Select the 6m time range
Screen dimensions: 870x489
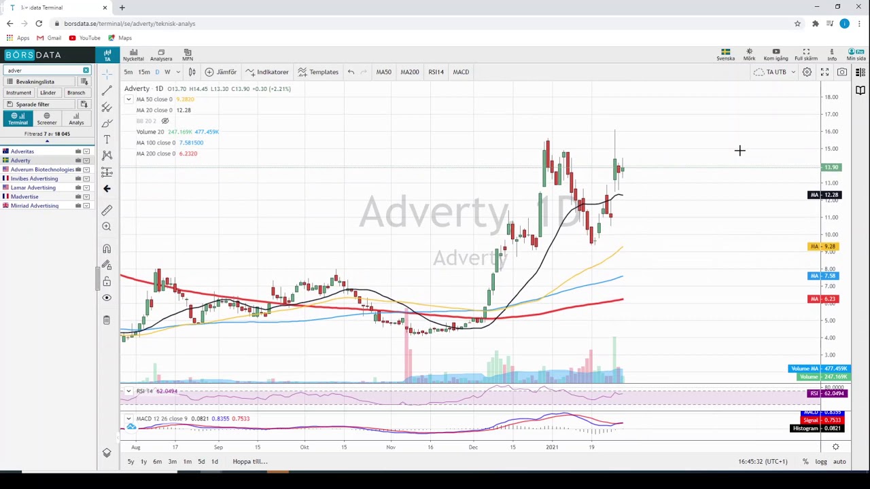pos(157,462)
